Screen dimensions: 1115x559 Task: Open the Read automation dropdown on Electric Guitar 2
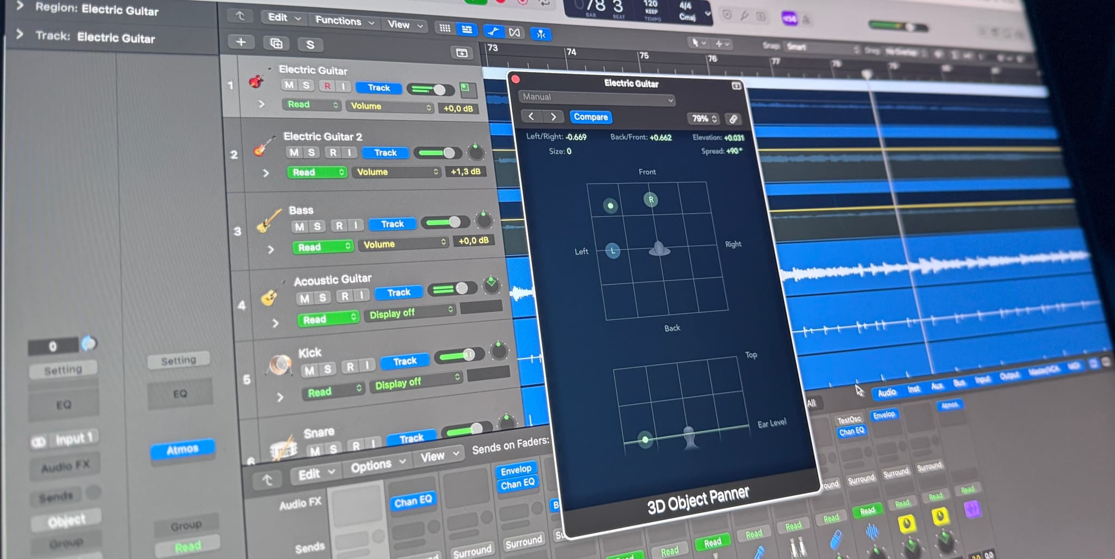click(x=317, y=172)
